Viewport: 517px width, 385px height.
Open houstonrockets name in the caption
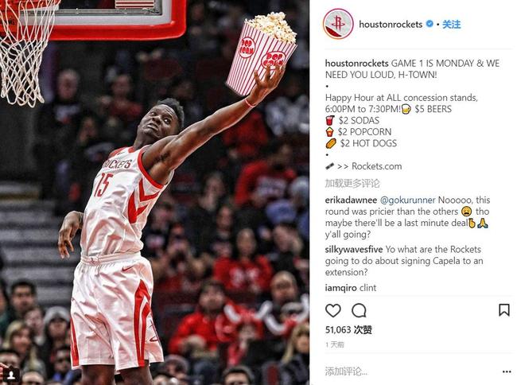(x=357, y=64)
